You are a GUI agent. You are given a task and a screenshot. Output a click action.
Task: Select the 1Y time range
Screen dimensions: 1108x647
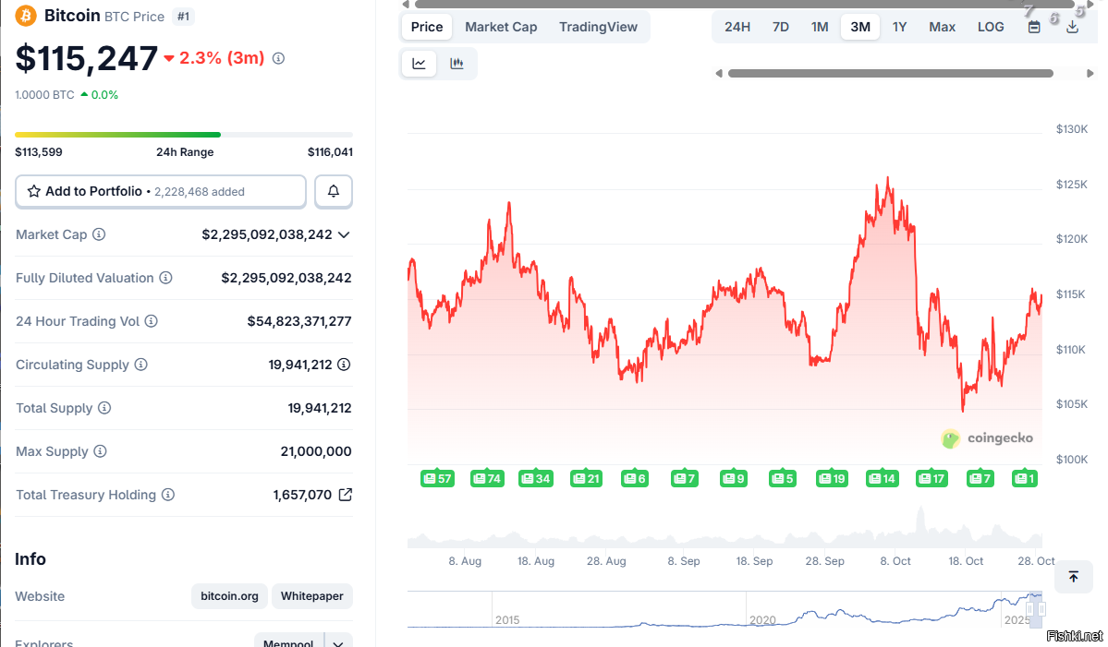click(899, 27)
